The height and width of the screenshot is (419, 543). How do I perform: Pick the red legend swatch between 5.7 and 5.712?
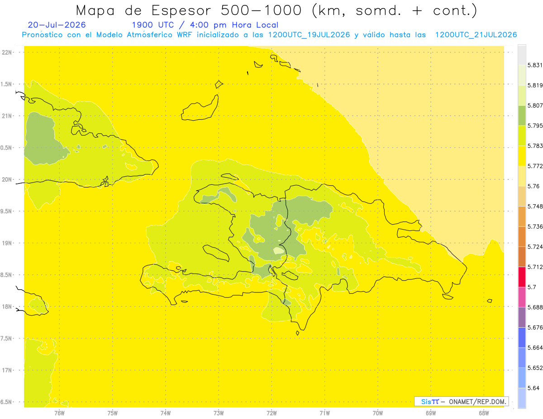522,277
